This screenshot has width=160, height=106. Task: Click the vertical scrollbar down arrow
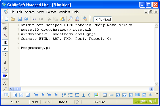pyautogui.click(x=156, y=84)
